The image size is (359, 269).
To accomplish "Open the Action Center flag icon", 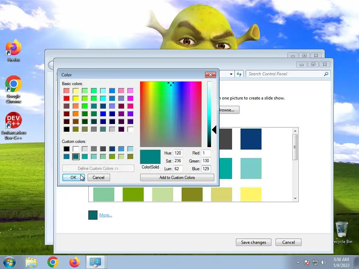I will point(306,262).
